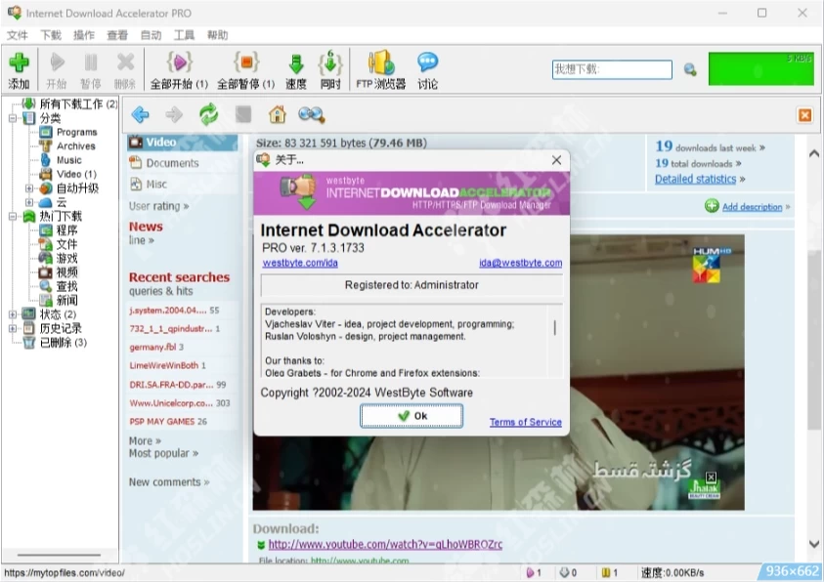Select the Music category

point(68,160)
